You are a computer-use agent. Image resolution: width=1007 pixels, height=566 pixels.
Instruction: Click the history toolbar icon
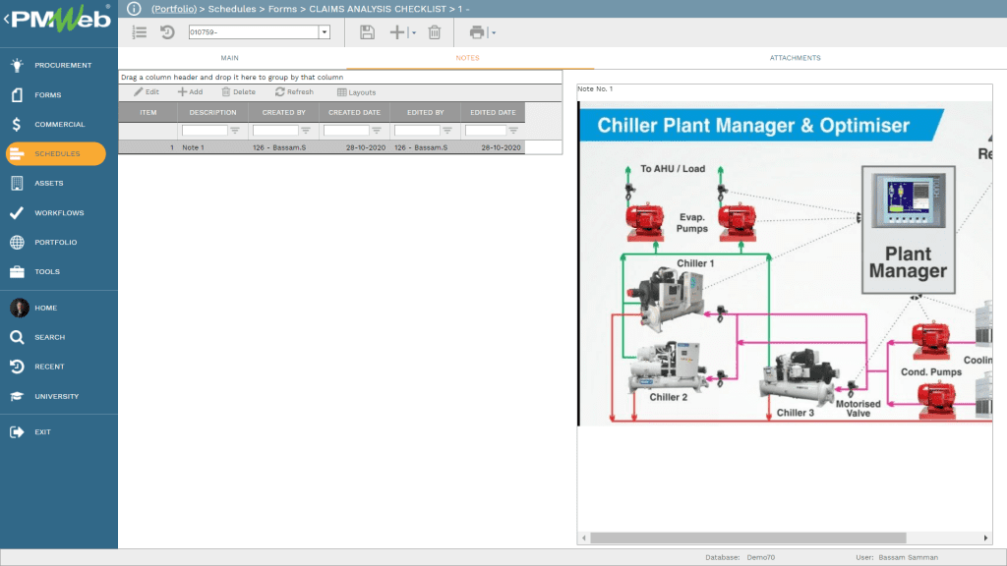(x=167, y=32)
